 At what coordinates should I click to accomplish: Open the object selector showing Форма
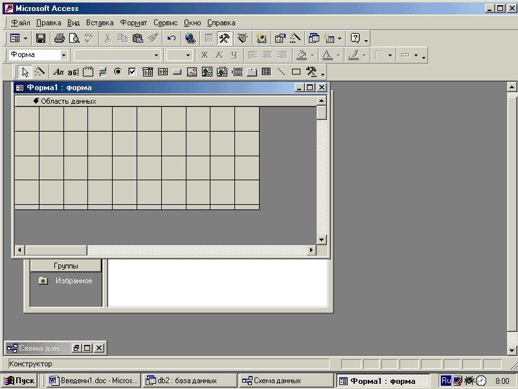(38, 55)
